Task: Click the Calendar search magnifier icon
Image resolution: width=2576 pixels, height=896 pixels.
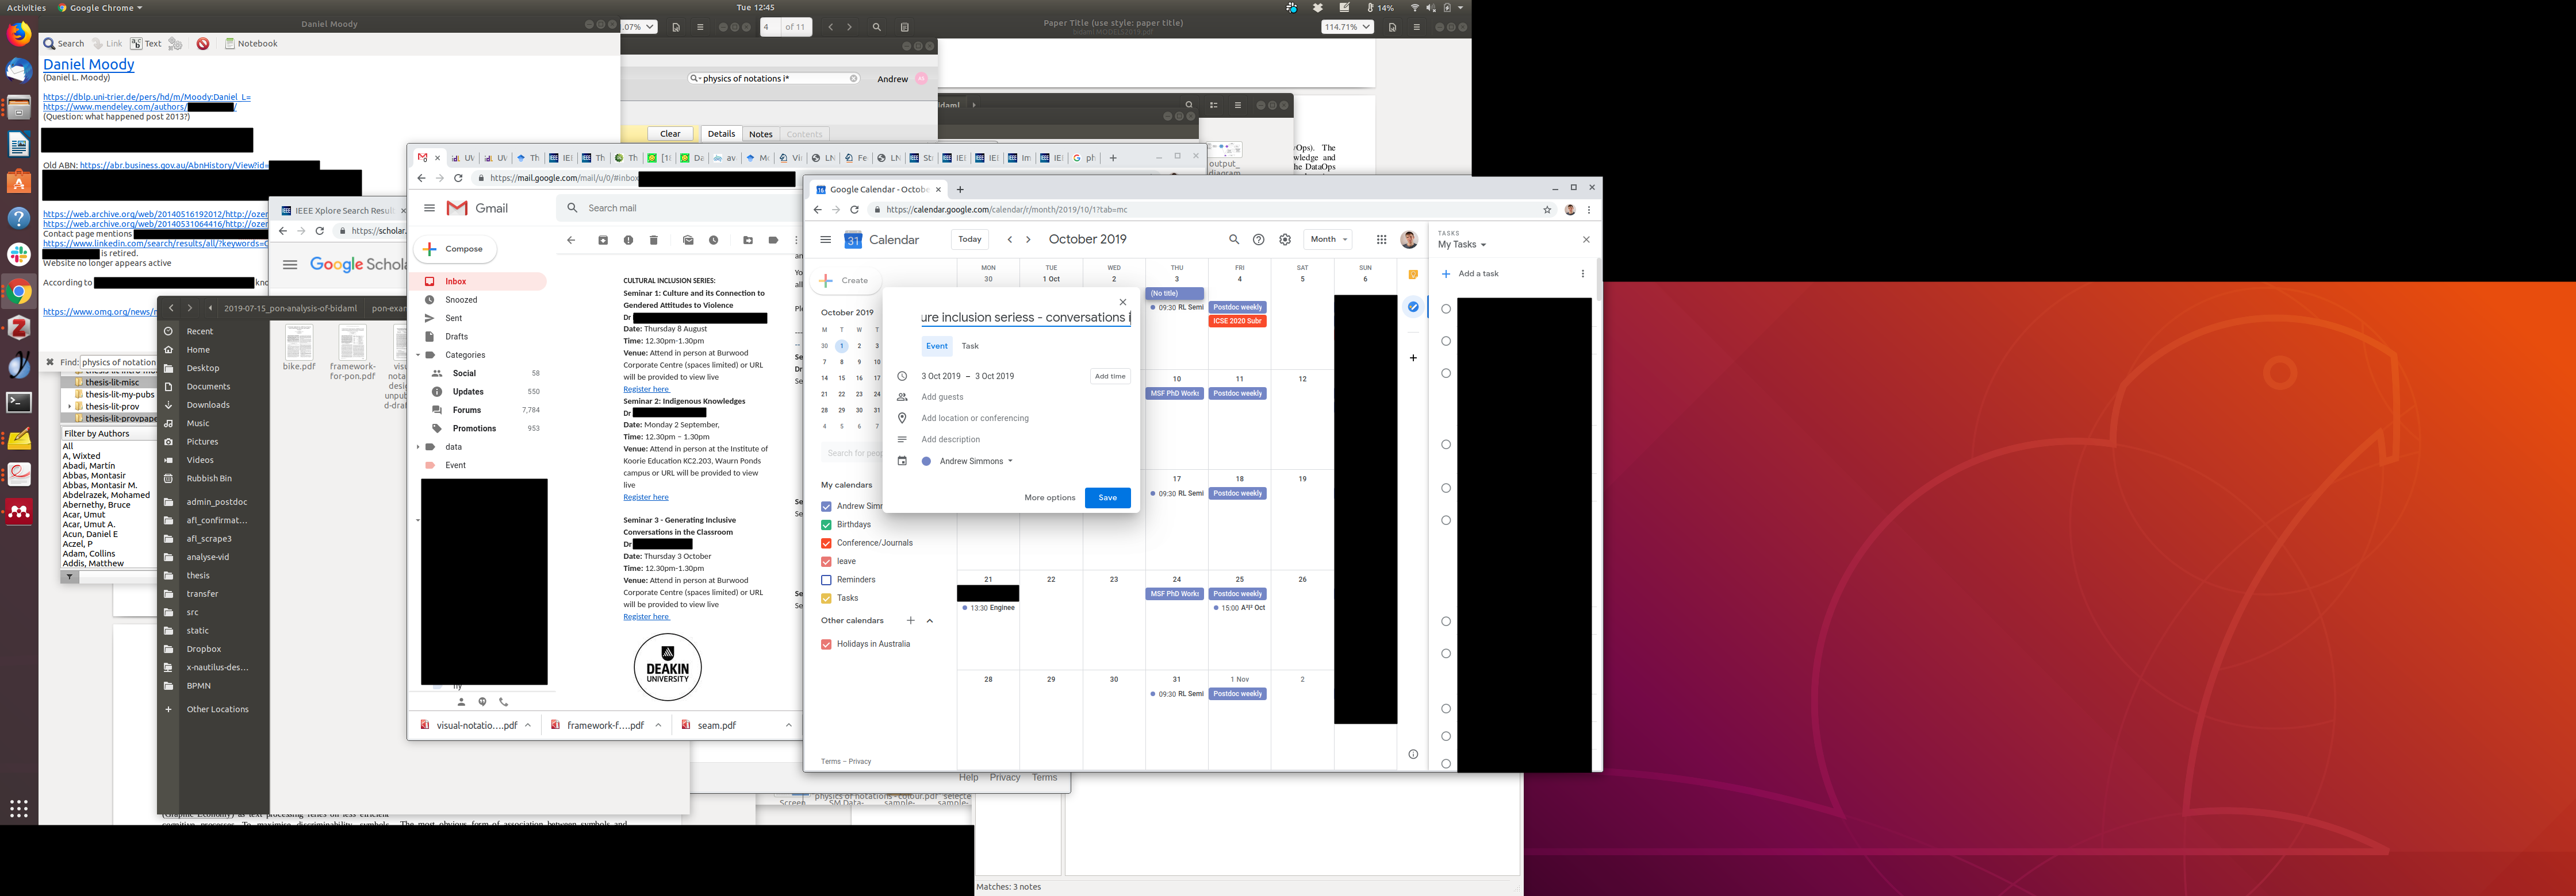Action: 1233,240
